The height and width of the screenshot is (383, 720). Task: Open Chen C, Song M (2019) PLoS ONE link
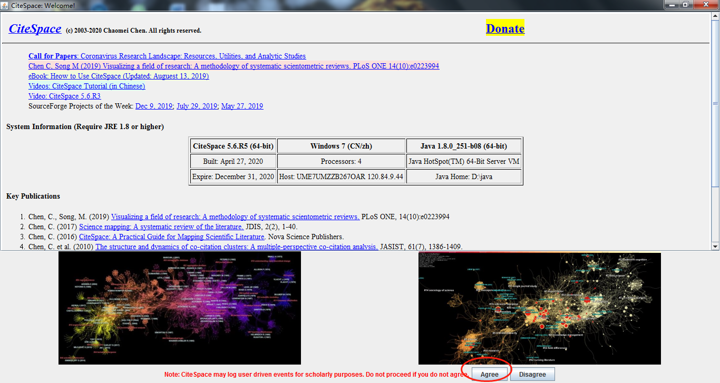233,66
